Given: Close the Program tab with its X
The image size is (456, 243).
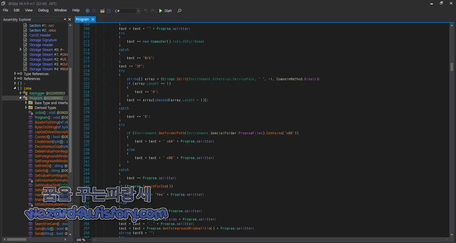Looking at the screenshot, I should tap(93, 19).
